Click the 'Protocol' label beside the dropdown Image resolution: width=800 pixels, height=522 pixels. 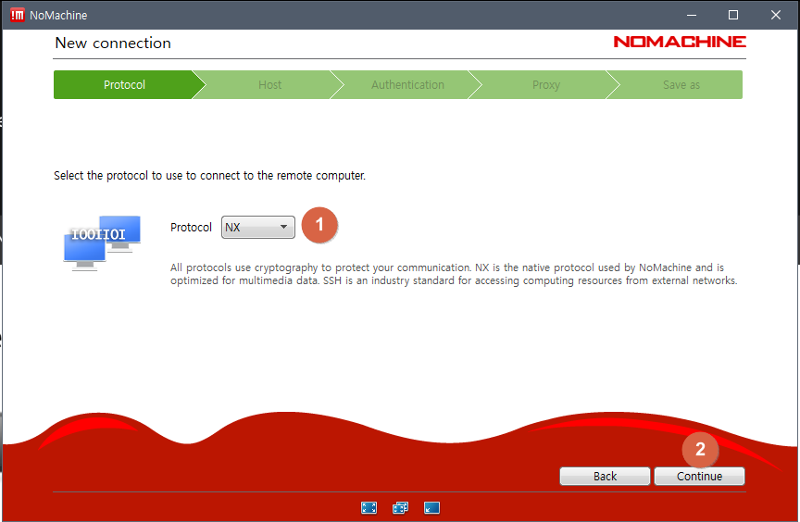point(191,228)
